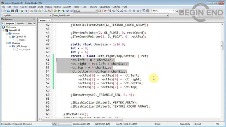Copy the selection with the toolbar icon

point(36,11)
